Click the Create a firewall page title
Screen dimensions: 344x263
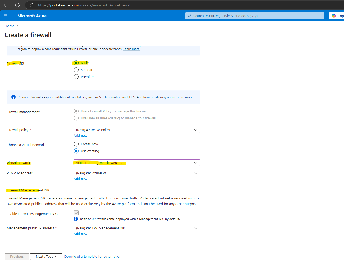[28, 35]
